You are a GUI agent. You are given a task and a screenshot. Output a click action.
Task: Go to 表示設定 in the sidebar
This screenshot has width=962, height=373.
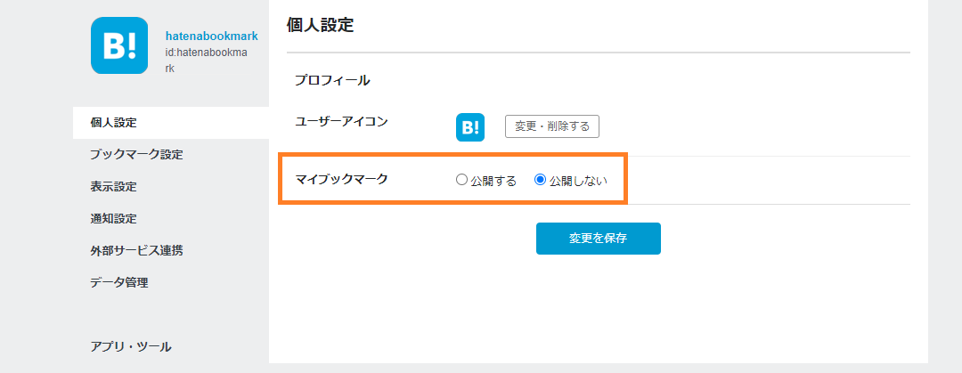113,187
